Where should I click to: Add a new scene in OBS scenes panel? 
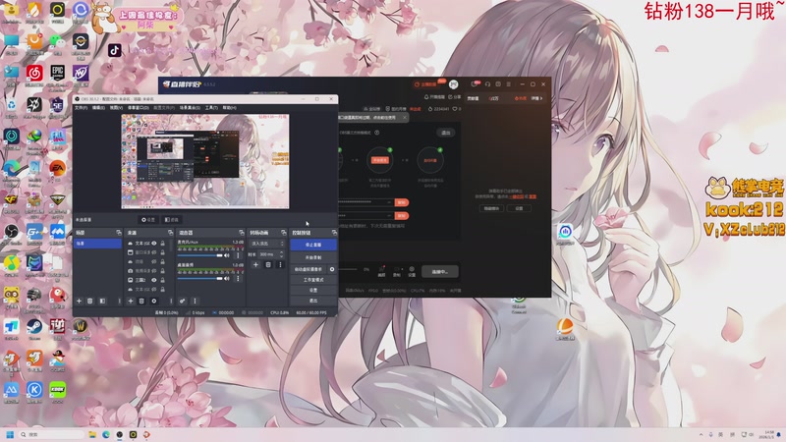click(x=79, y=302)
